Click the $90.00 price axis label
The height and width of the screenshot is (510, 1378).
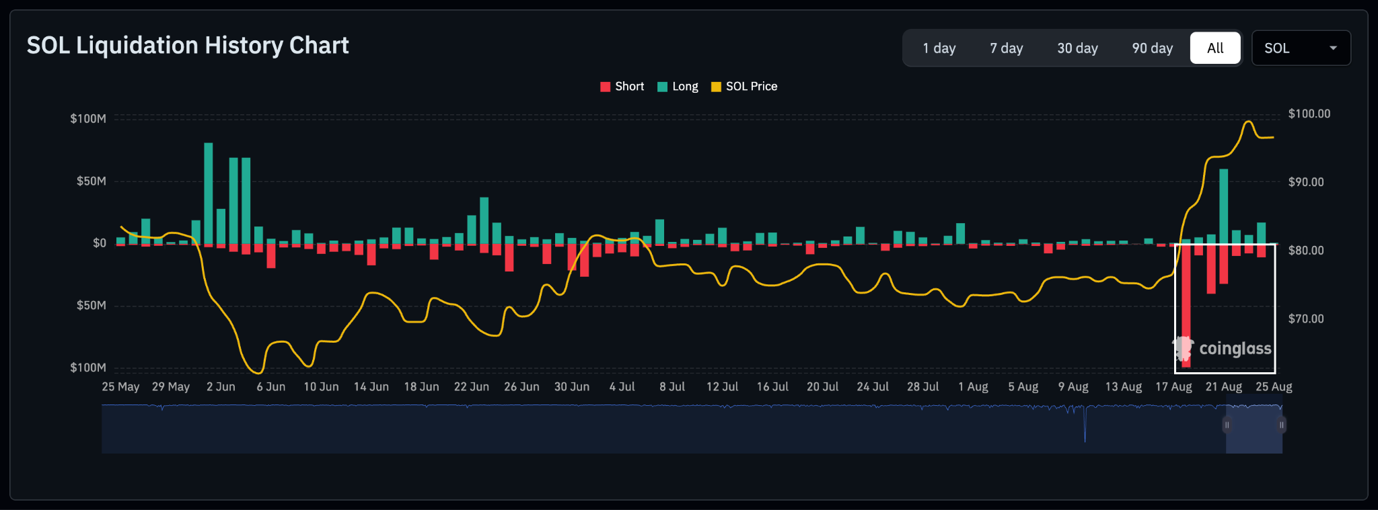(1306, 182)
